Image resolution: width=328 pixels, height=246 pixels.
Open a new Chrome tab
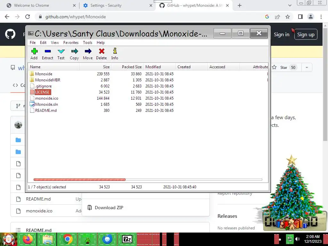coord(240,5)
